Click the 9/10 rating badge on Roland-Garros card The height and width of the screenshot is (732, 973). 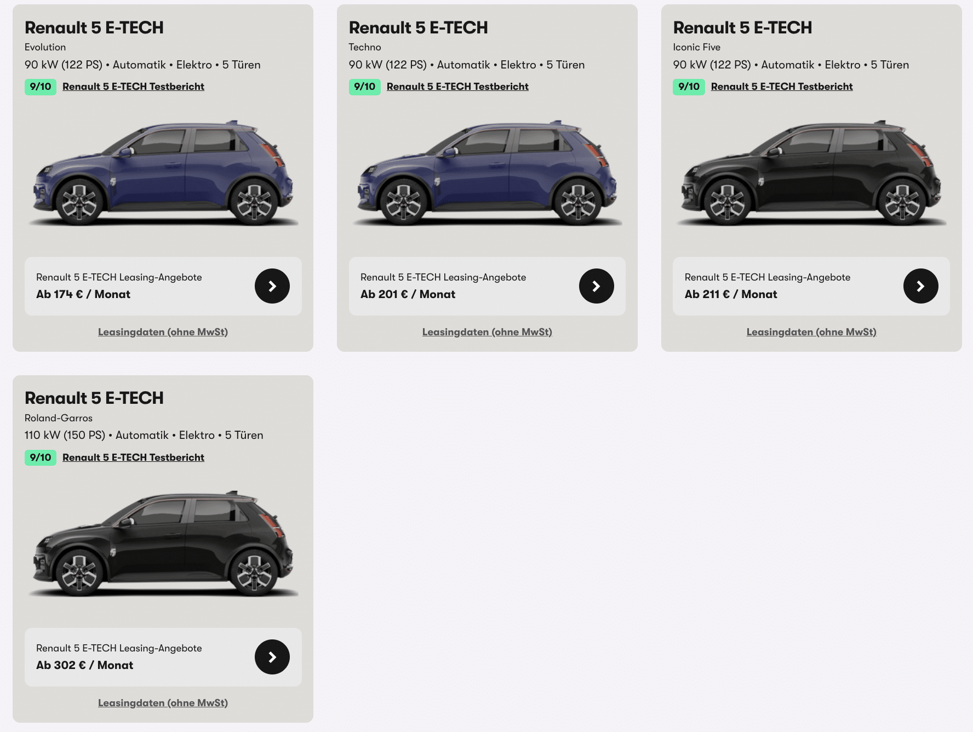tap(41, 458)
